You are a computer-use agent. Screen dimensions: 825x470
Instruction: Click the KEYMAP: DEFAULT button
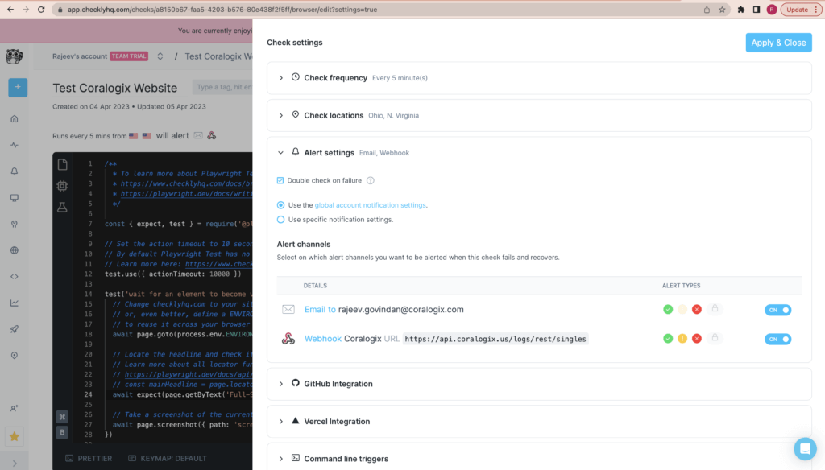point(168,459)
